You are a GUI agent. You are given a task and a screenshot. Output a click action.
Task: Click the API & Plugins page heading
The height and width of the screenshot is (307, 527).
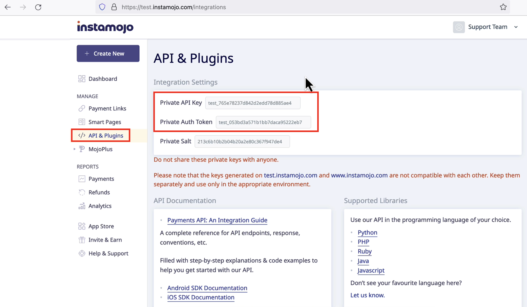click(194, 58)
